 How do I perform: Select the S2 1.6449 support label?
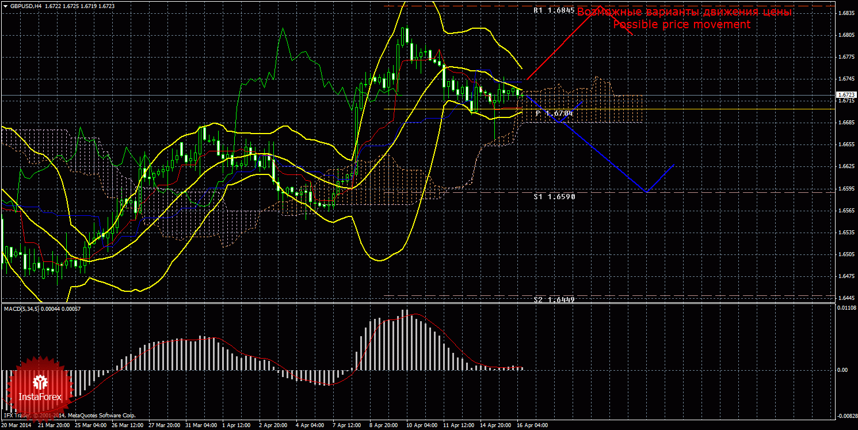554,300
